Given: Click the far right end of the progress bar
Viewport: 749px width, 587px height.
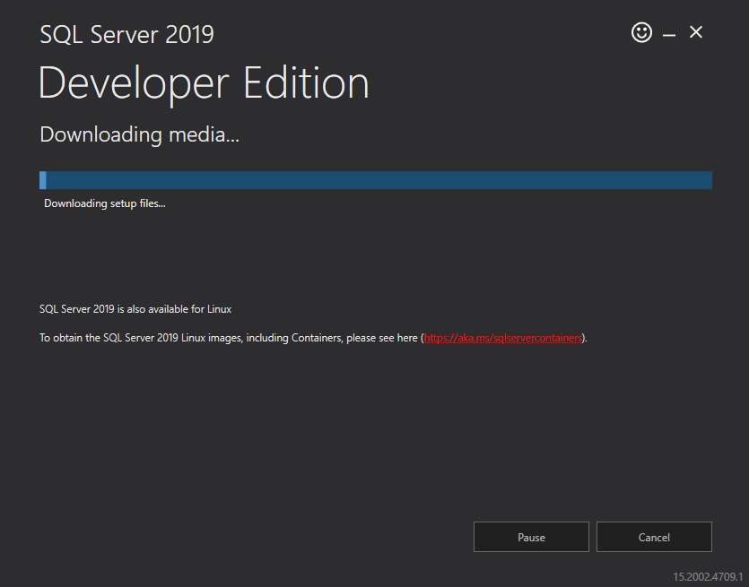Looking at the screenshot, I should point(707,180).
